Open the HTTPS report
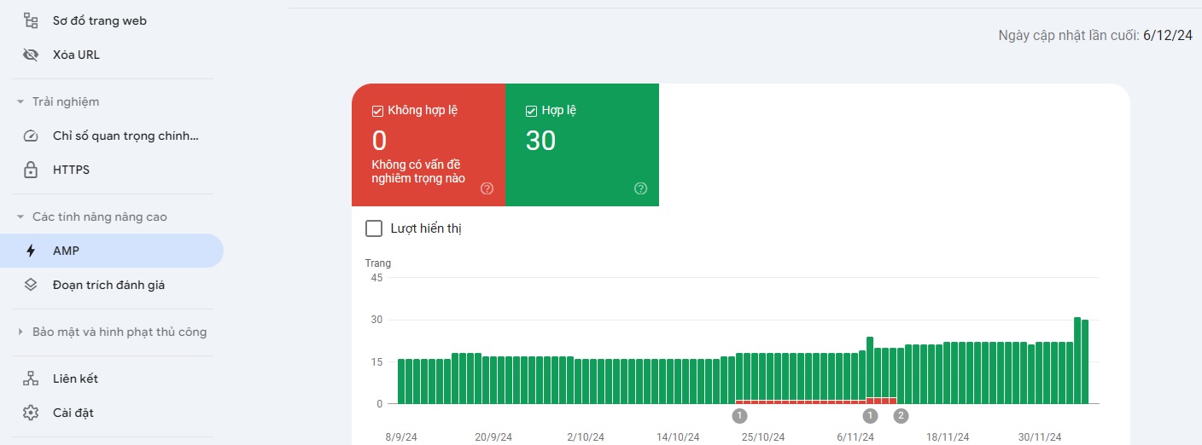Screen dimensions: 1202x445 coord(112,170)
